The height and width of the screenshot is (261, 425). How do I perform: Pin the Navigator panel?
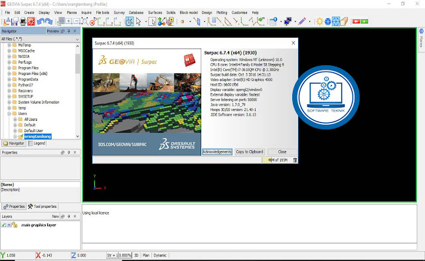[69, 31]
